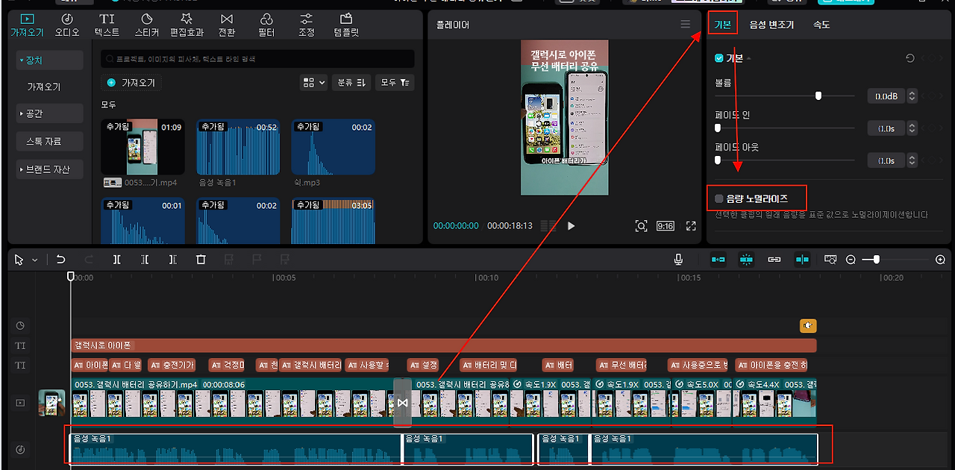Enable the 음량 노멀라이즈 checkbox

719,198
